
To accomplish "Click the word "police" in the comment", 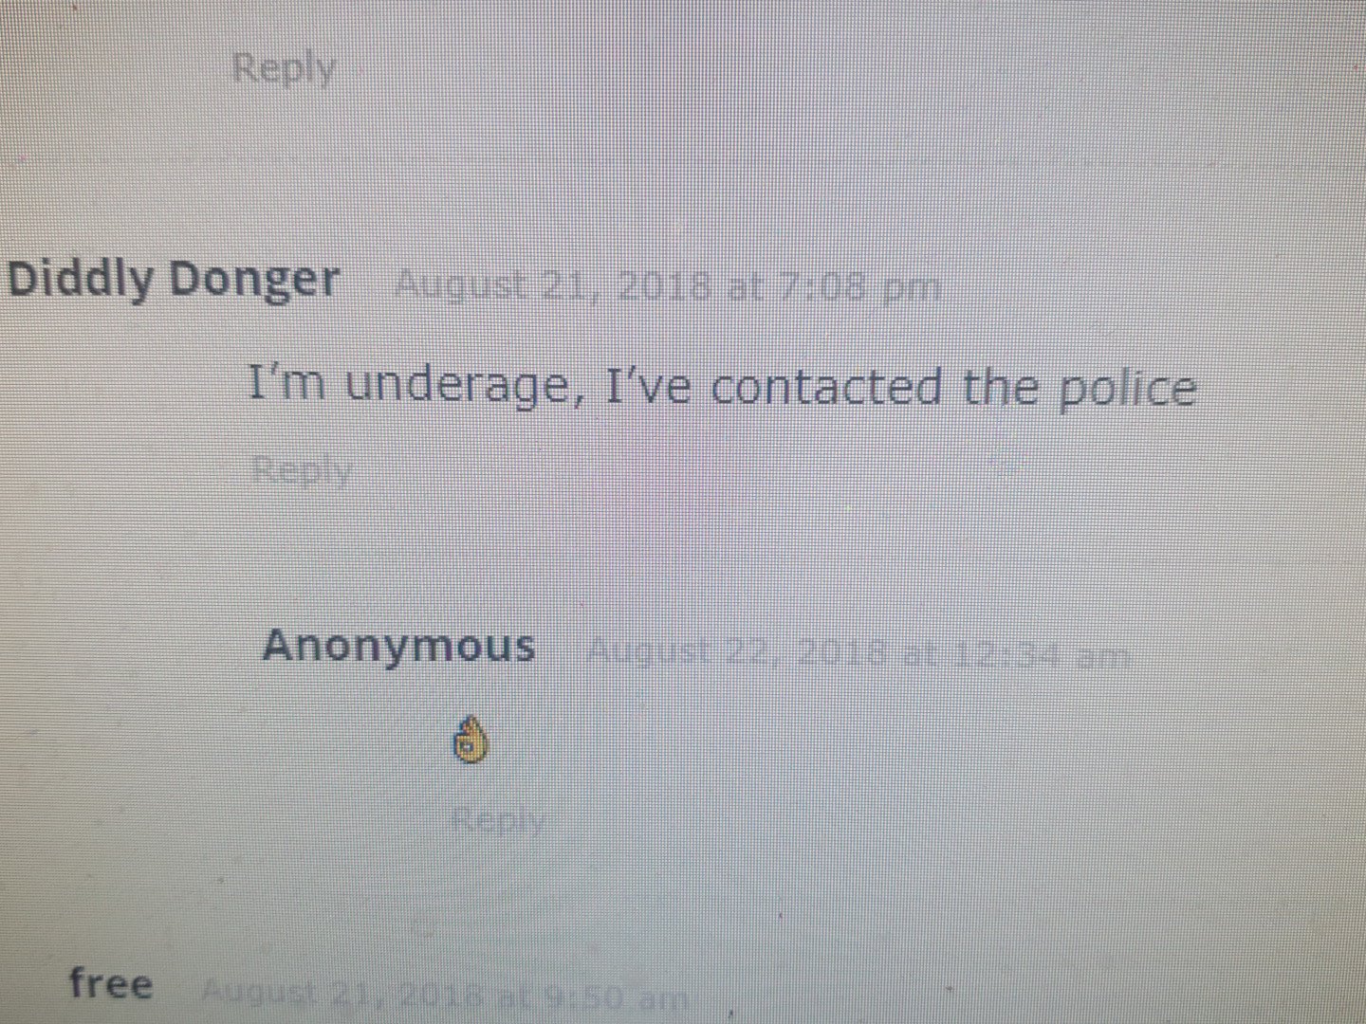I will (x=1128, y=388).
